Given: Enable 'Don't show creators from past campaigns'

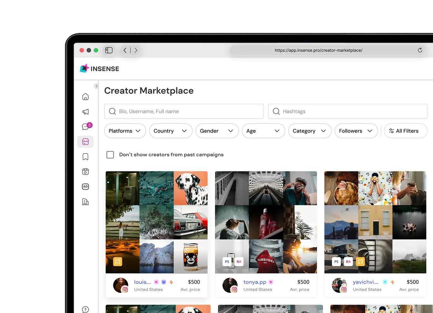Looking at the screenshot, I should tap(110, 155).
